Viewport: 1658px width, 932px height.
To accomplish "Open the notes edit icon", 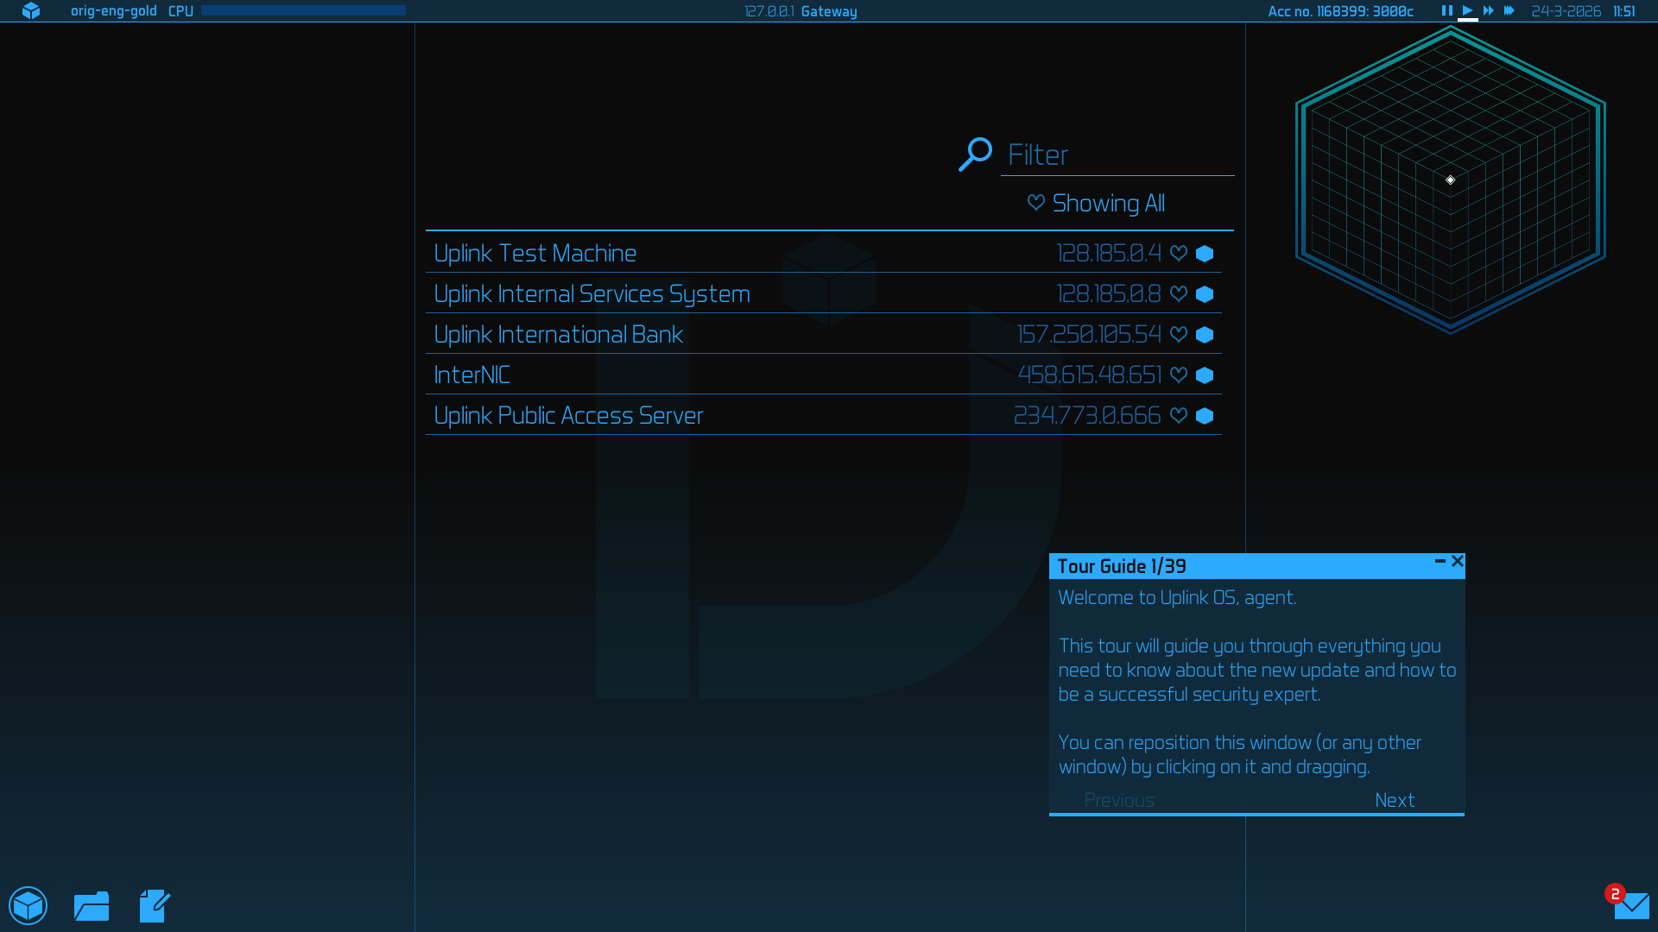I will pyautogui.click(x=155, y=906).
